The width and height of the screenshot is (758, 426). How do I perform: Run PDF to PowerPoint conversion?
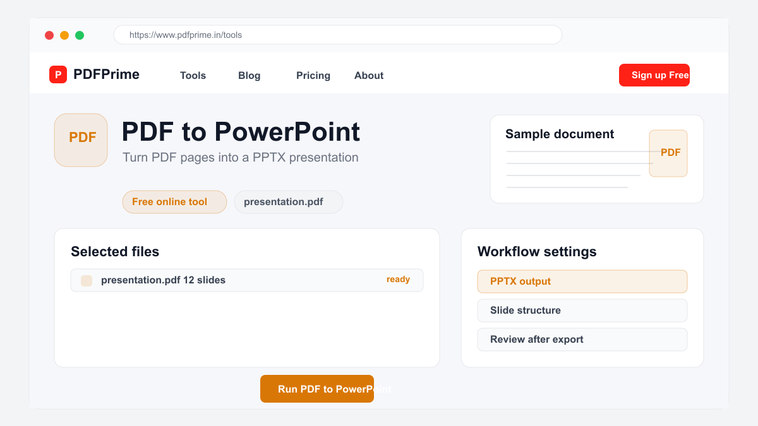tap(317, 389)
